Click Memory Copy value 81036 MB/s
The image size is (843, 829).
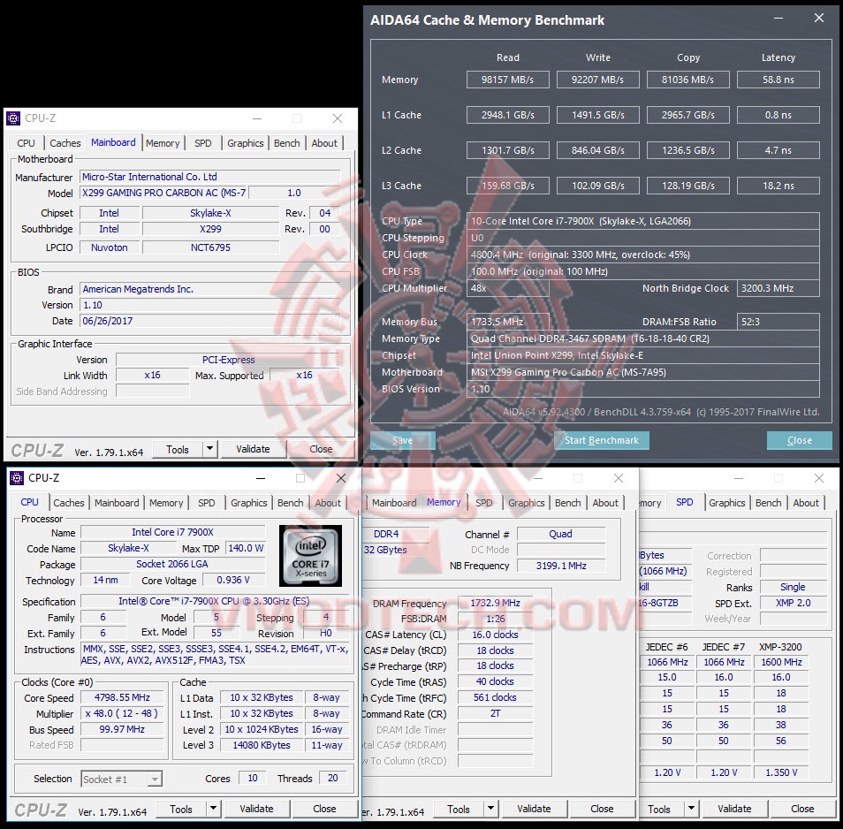tap(687, 80)
